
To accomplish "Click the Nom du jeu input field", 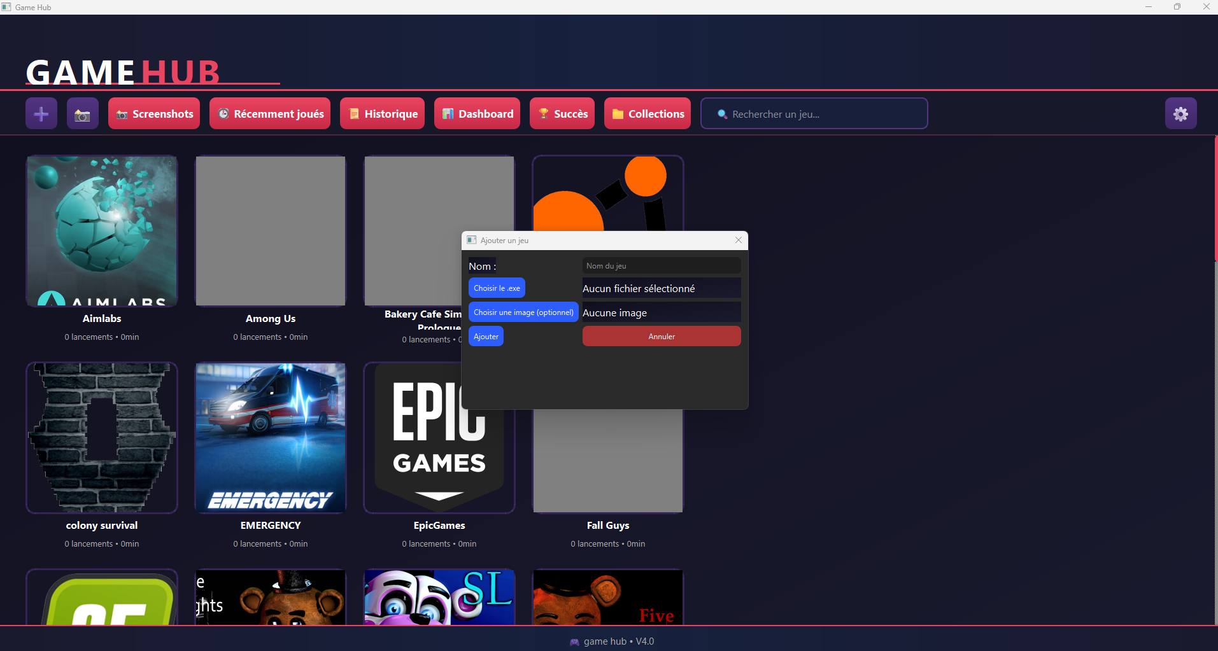I will 662,266.
